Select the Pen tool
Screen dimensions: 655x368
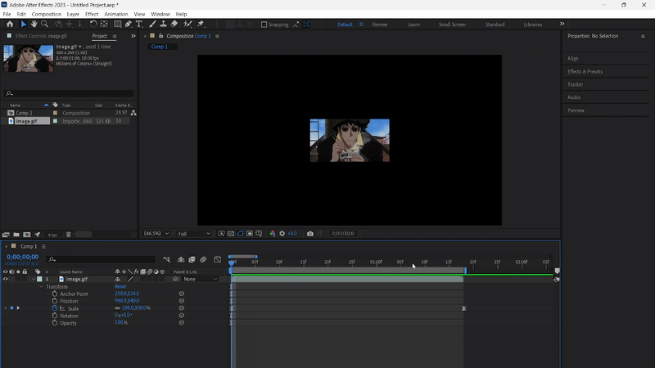129,25
